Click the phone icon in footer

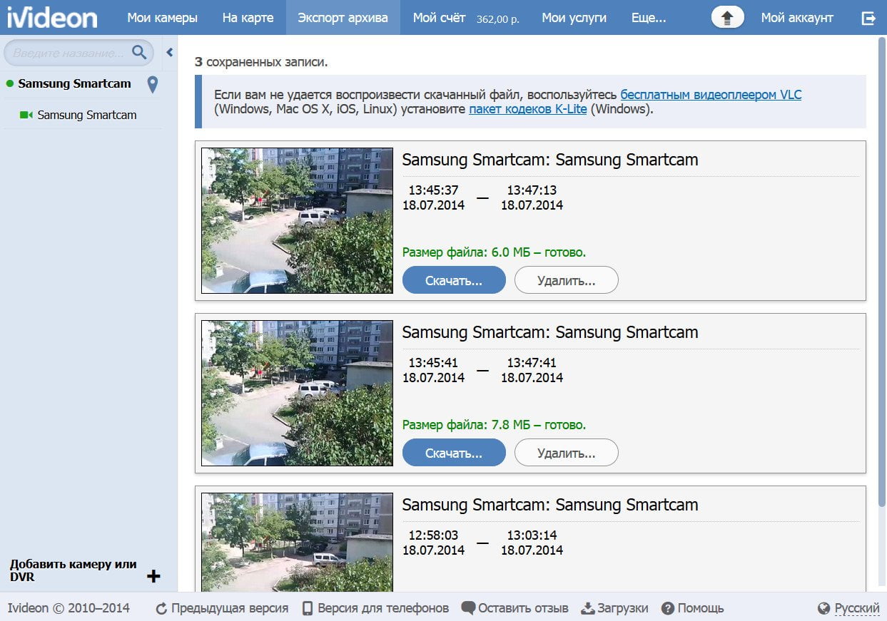[308, 608]
